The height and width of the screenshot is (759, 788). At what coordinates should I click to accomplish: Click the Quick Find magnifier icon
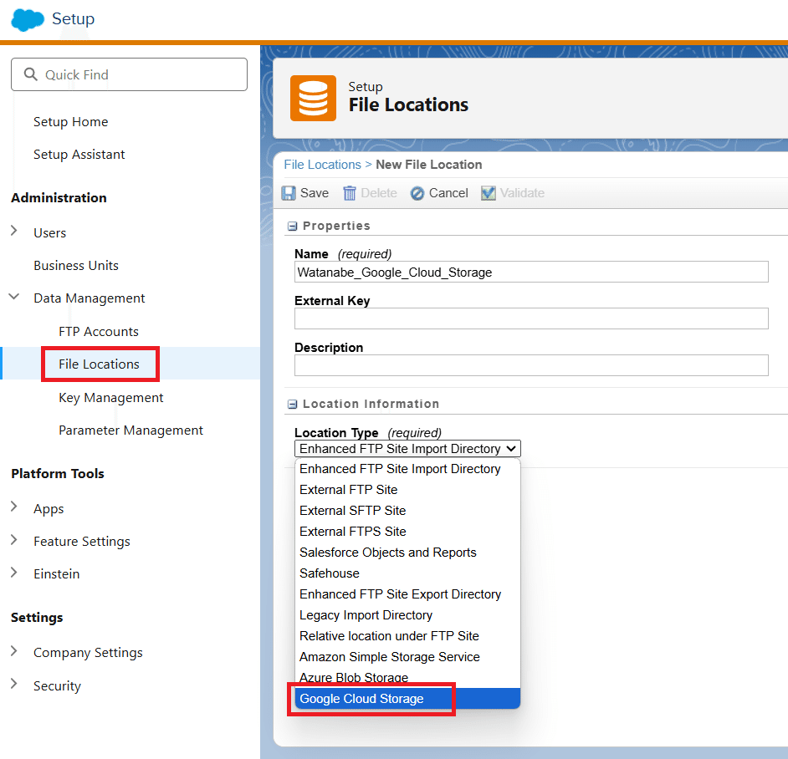(x=31, y=74)
